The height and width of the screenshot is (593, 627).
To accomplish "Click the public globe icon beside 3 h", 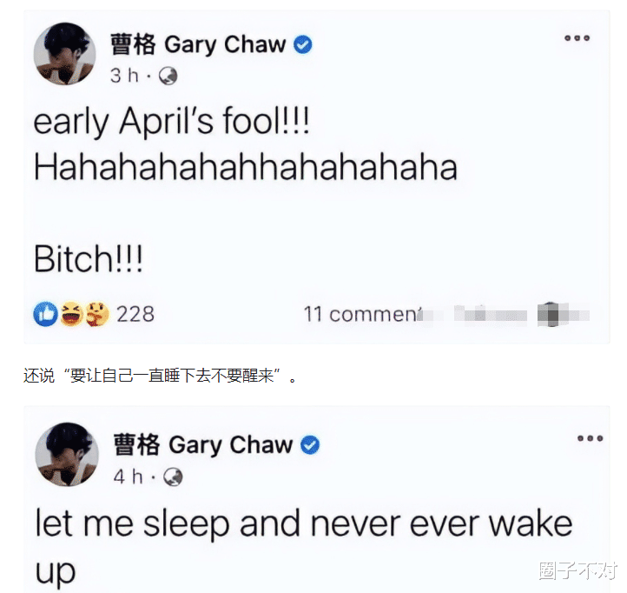I will (x=168, y=76).
